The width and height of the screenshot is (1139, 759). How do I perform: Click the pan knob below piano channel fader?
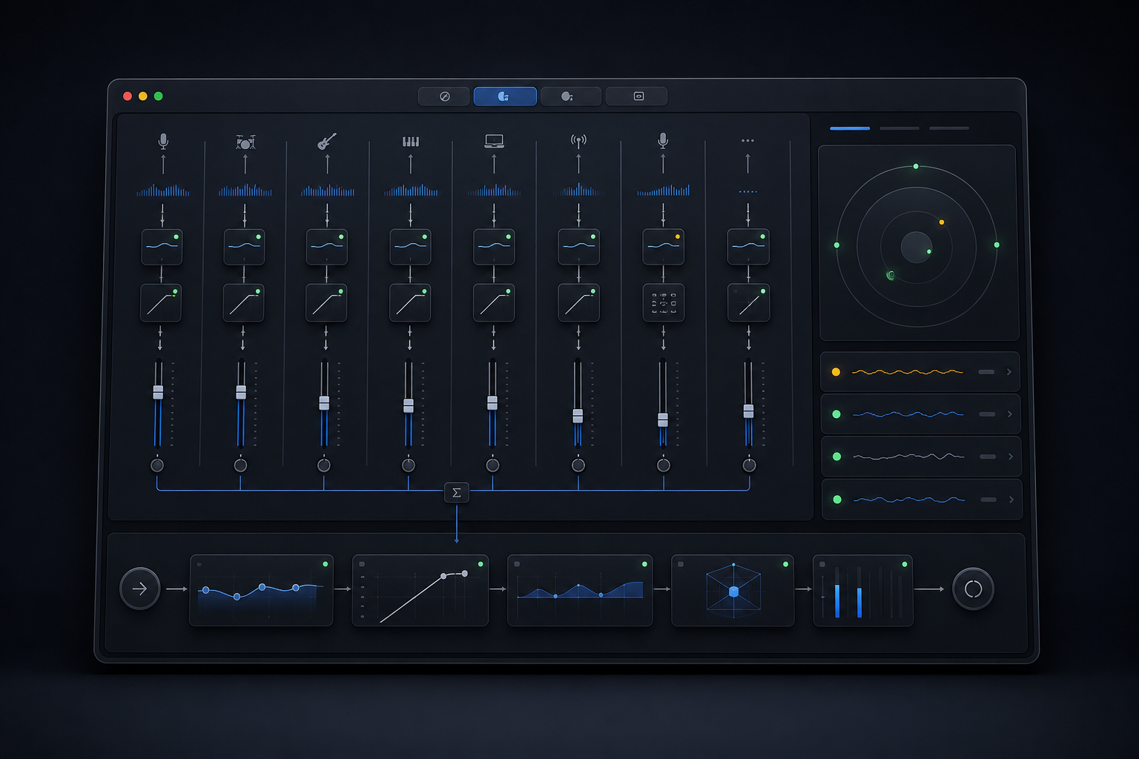point(409,465)
